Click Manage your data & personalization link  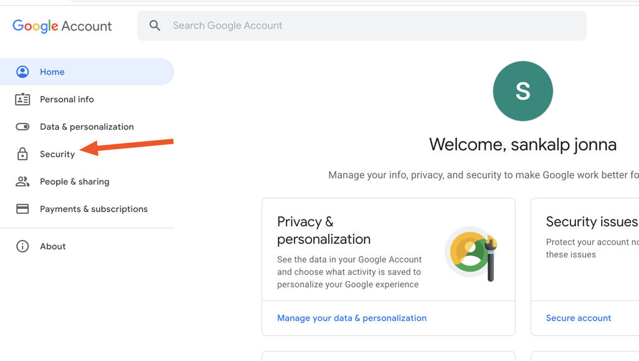351,318
